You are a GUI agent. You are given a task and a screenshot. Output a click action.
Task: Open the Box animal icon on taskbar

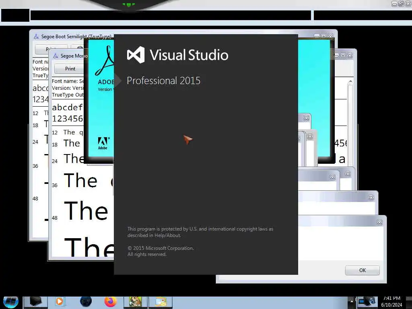[x=136, y=302]
